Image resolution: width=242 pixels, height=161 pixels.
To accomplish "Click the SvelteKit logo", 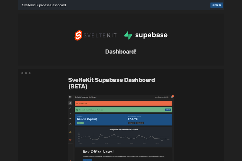I will click(96, 35).
